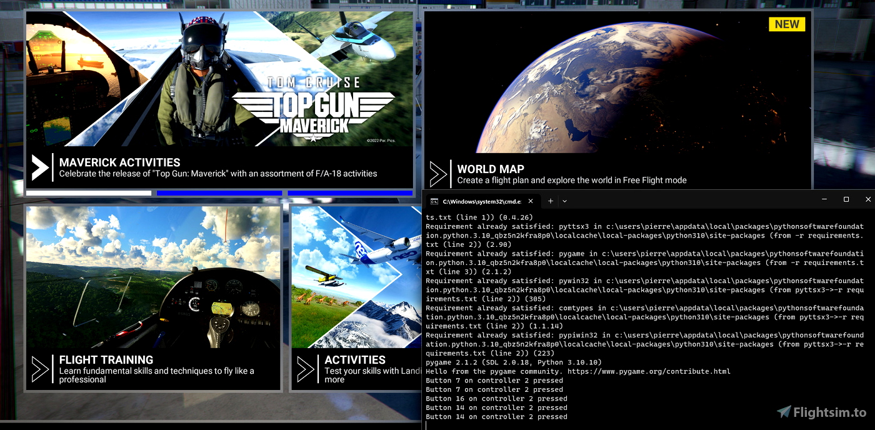
Task: Click 'Button 16 on controller 2 pressed' line
Action: pyautogui.click(x=496, y=399)
